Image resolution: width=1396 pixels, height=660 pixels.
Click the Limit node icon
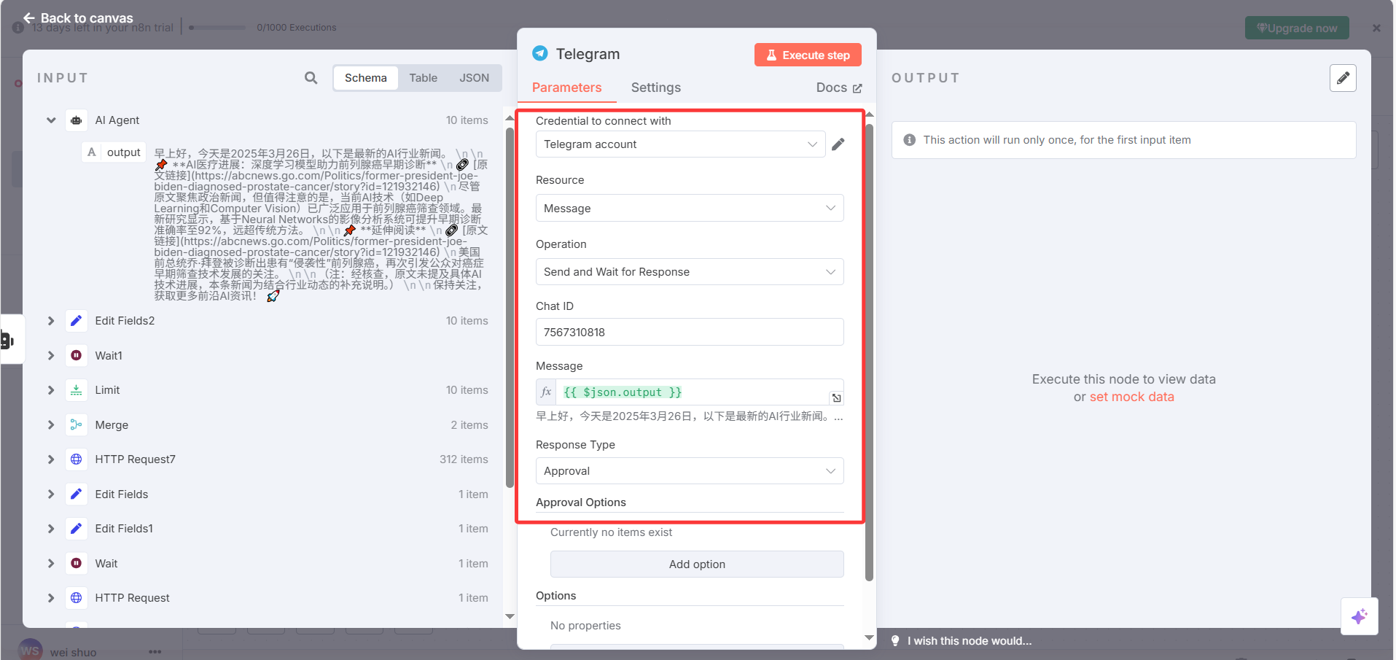click(77, 390)
